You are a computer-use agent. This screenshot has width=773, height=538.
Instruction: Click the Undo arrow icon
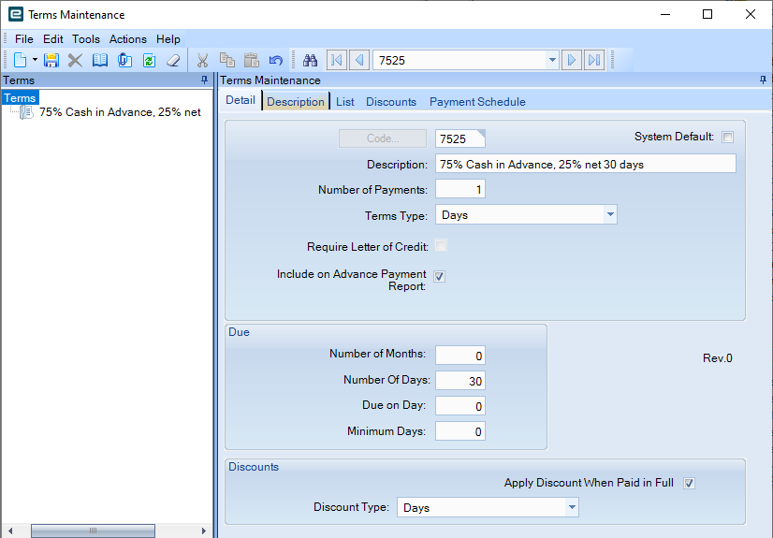(x=275, y=60)
